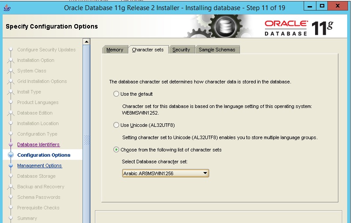Click the dropdown arrow of character set combo
Screen dimensions: 352x223
tap(205, 173)
